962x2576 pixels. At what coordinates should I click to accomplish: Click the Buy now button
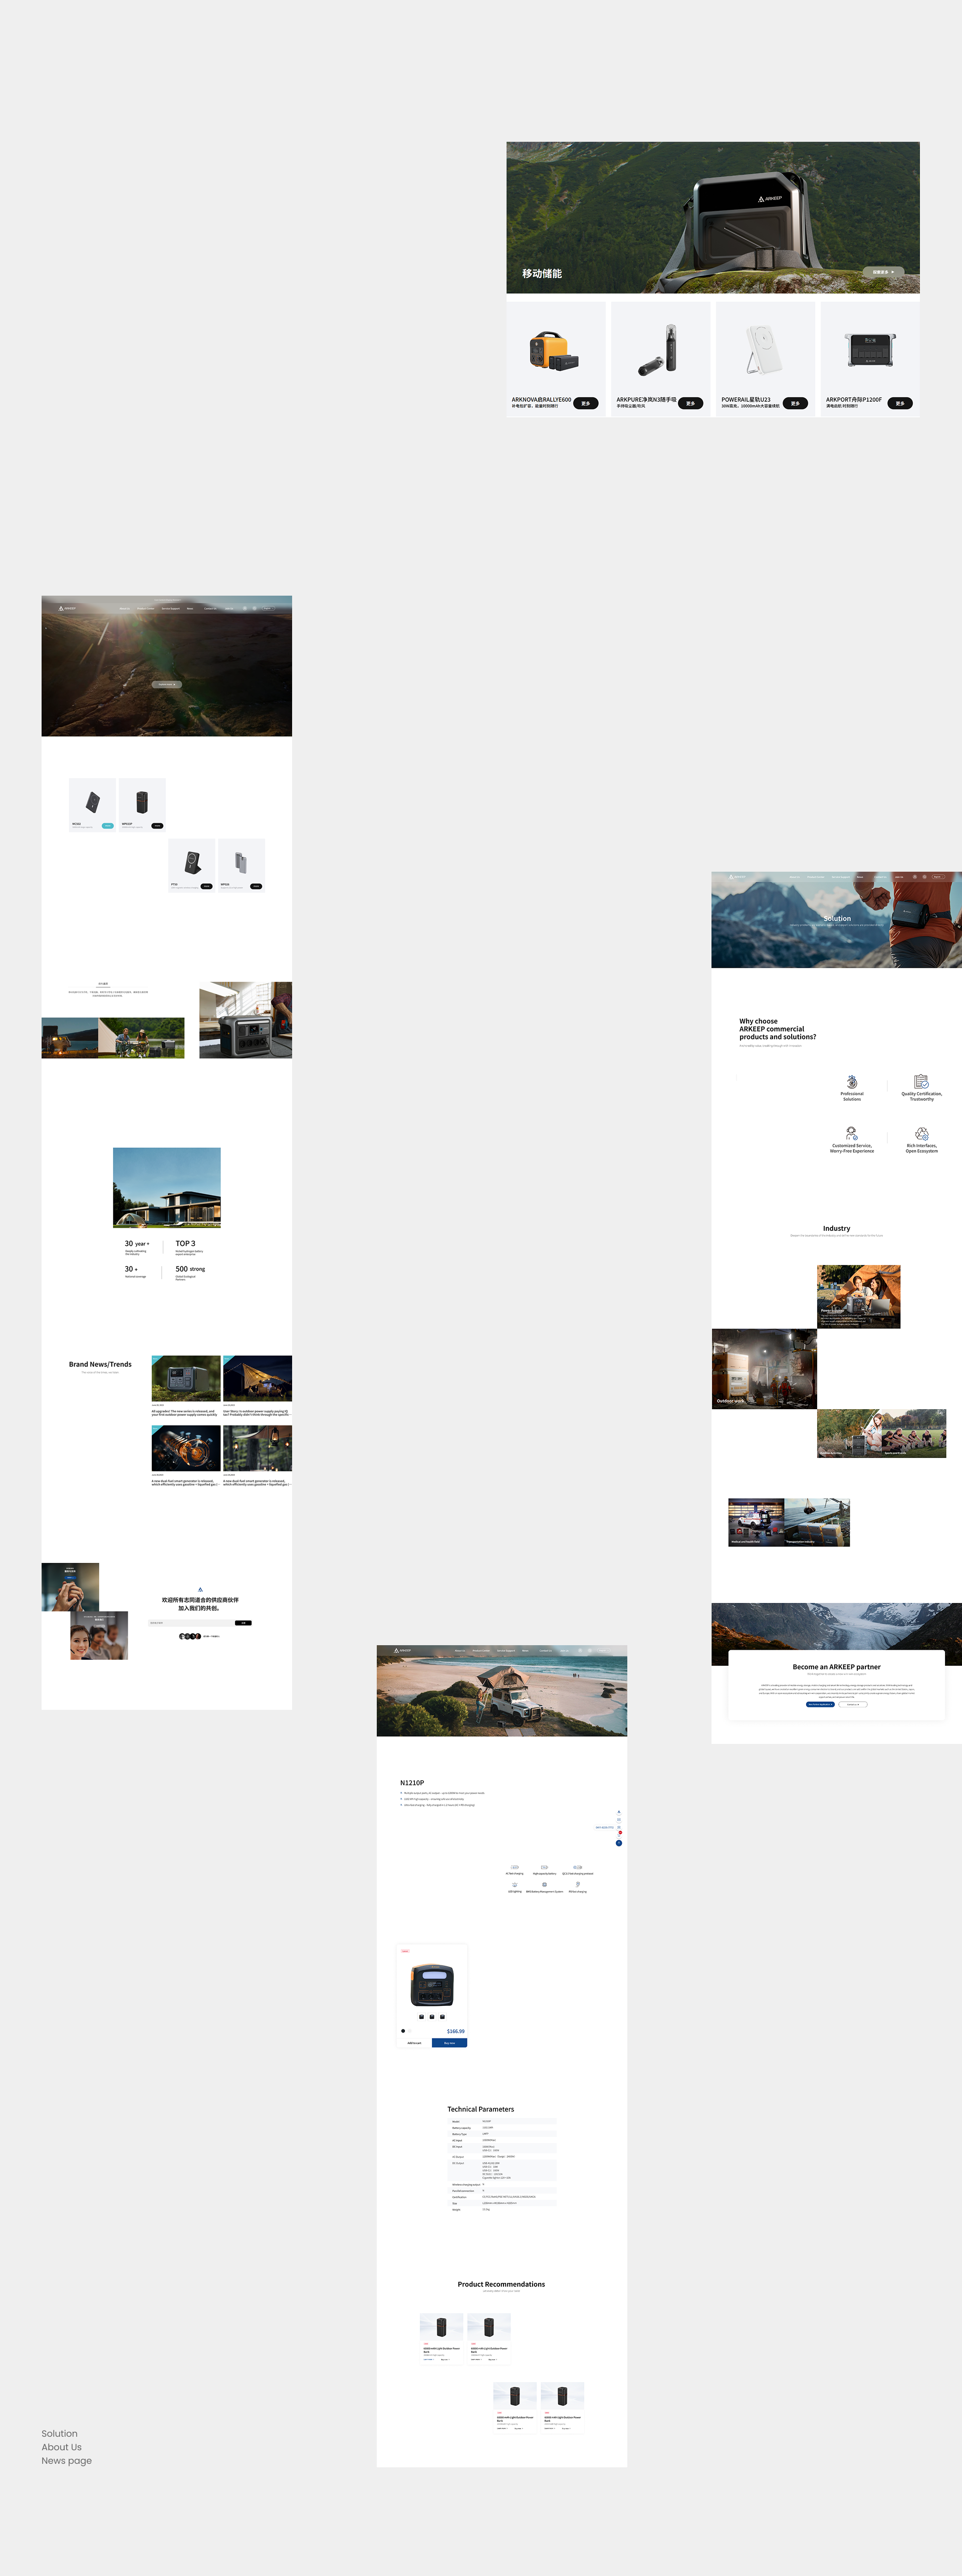point(449,2043)
